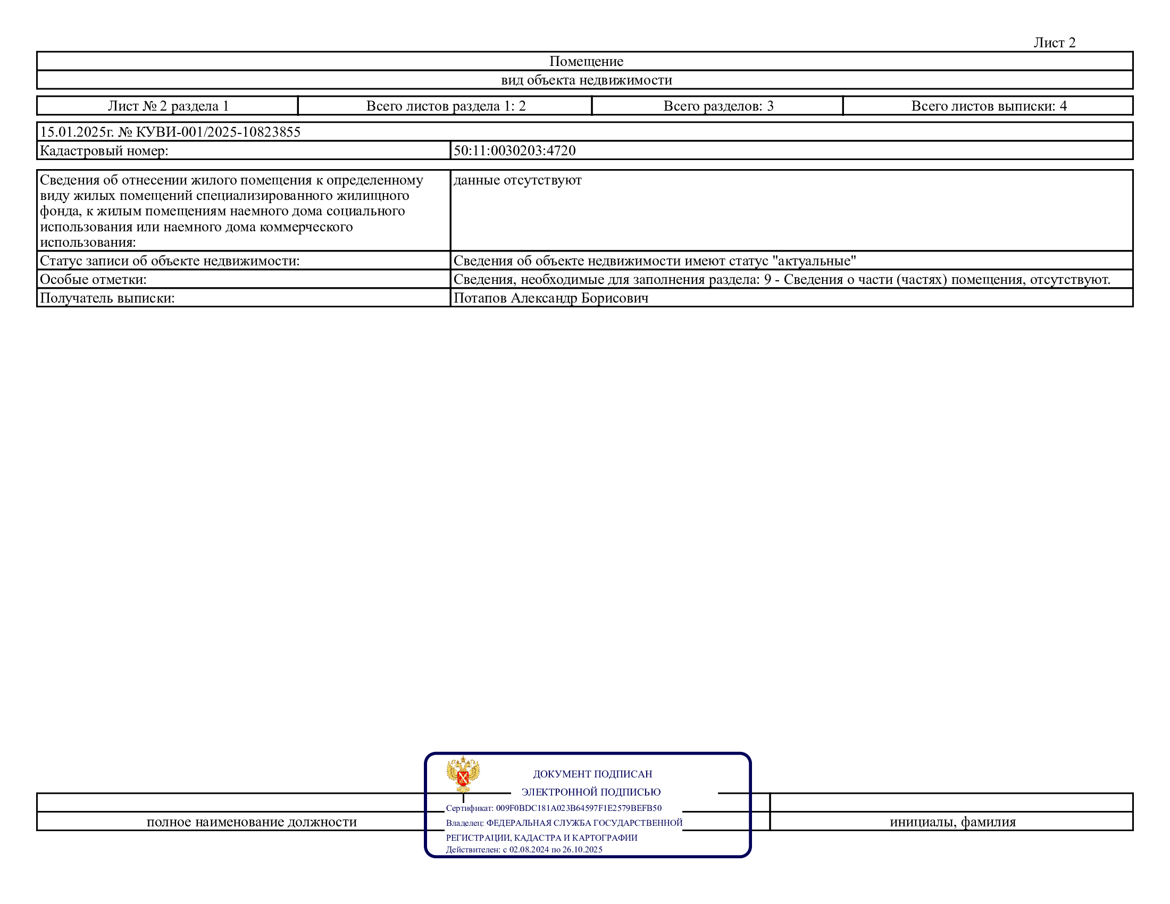Select cadastral number 50:11:0030203:4720
1170x904 pixels.
[514, 150]
